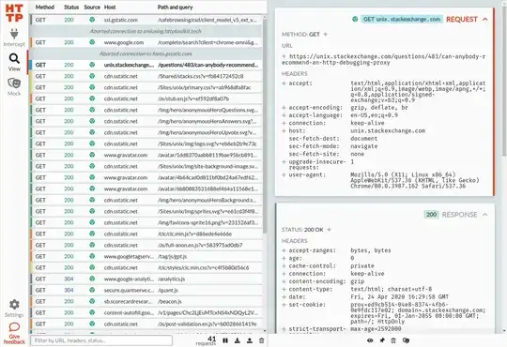Click the Status column header
This screenshot has width=507, height=347.
tap(71, 8)
